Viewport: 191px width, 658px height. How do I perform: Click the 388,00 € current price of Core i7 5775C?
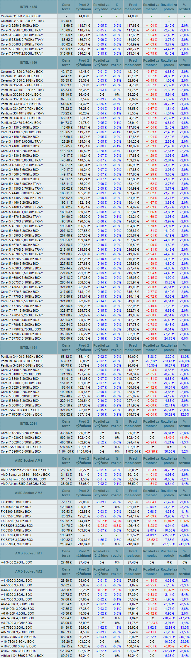[x=67, y=338]
